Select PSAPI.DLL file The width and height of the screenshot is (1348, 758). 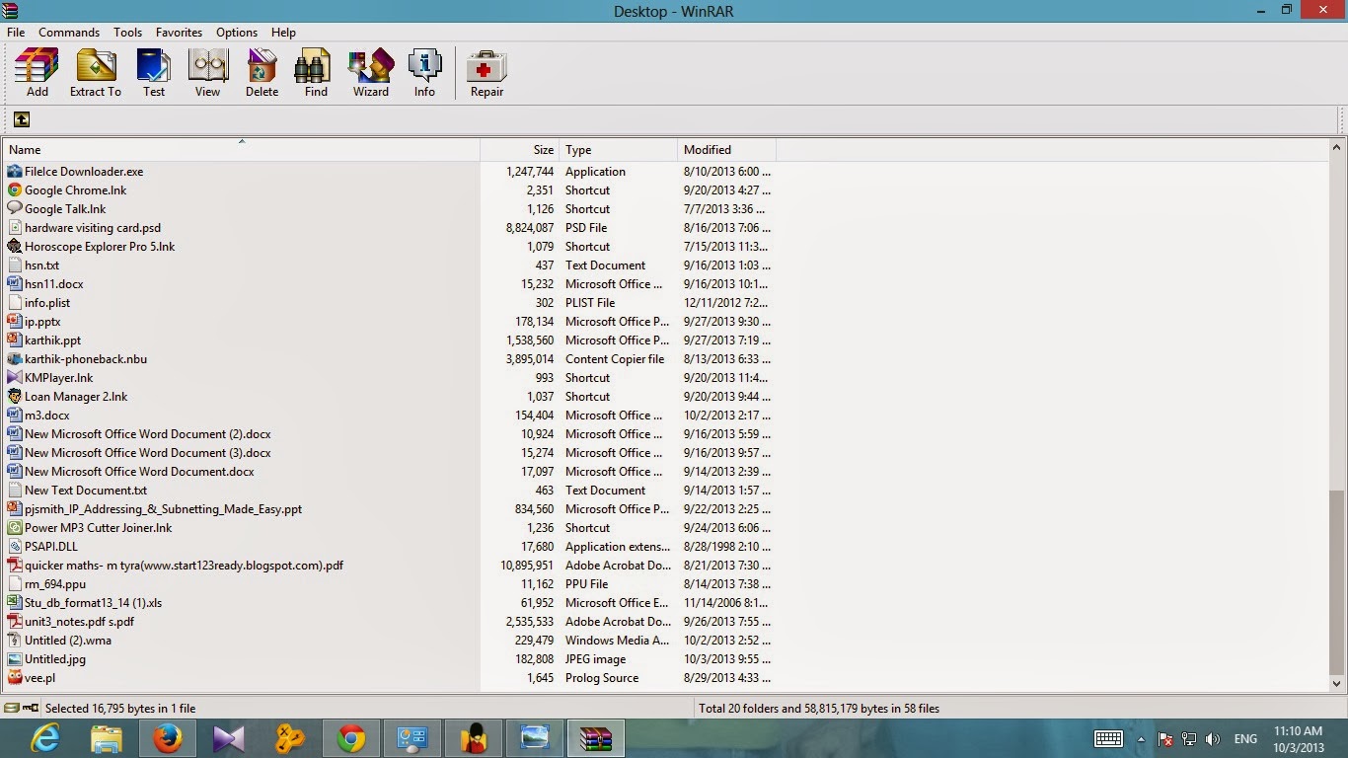(51, 547)
